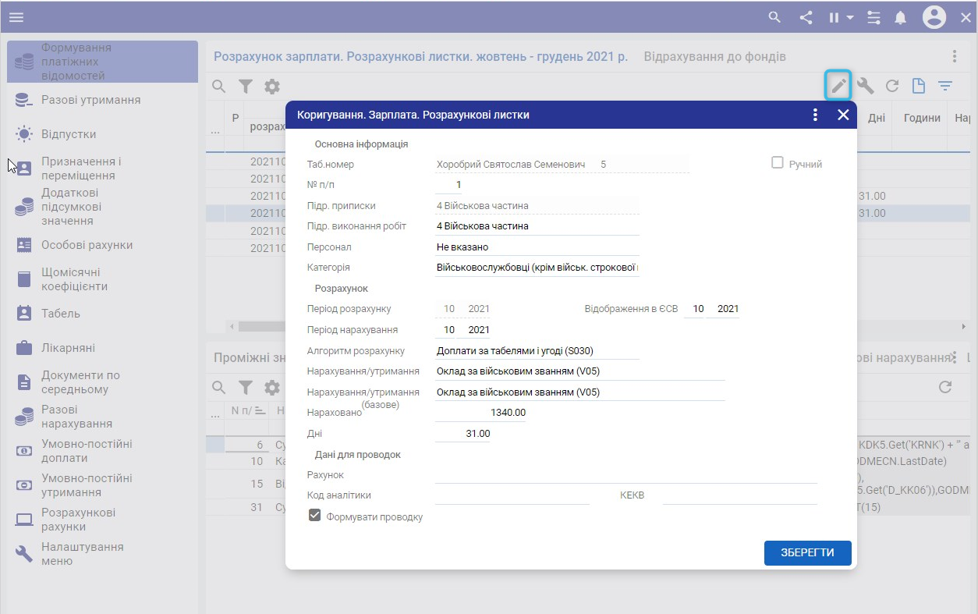Image resolution: width=978 pixels, height=614 pixels.
Task: Open the Алгоритм розрахунку field
Action: pos(537,351)
